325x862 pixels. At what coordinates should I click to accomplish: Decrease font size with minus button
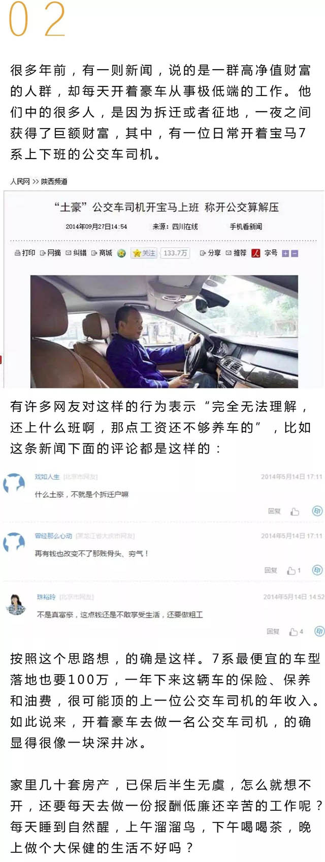click(x=295, y=253)
